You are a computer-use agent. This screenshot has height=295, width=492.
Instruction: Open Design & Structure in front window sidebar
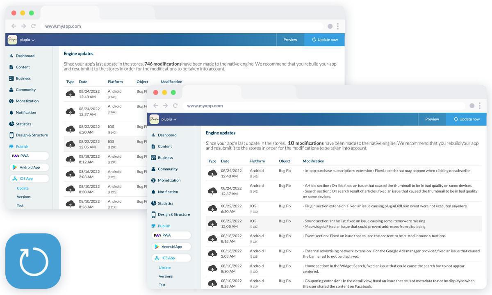point(174,215)
